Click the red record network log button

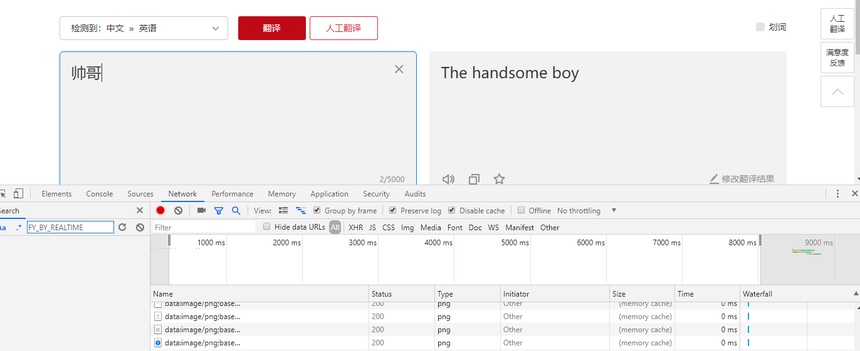[160, 211]
